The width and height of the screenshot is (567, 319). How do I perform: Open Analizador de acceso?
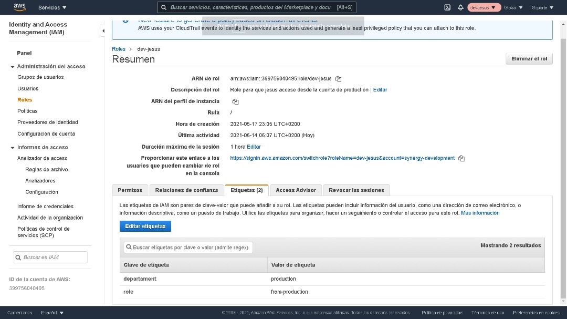(x=43, y=158)
